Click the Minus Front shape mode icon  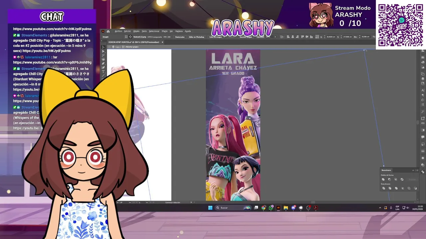389,179
